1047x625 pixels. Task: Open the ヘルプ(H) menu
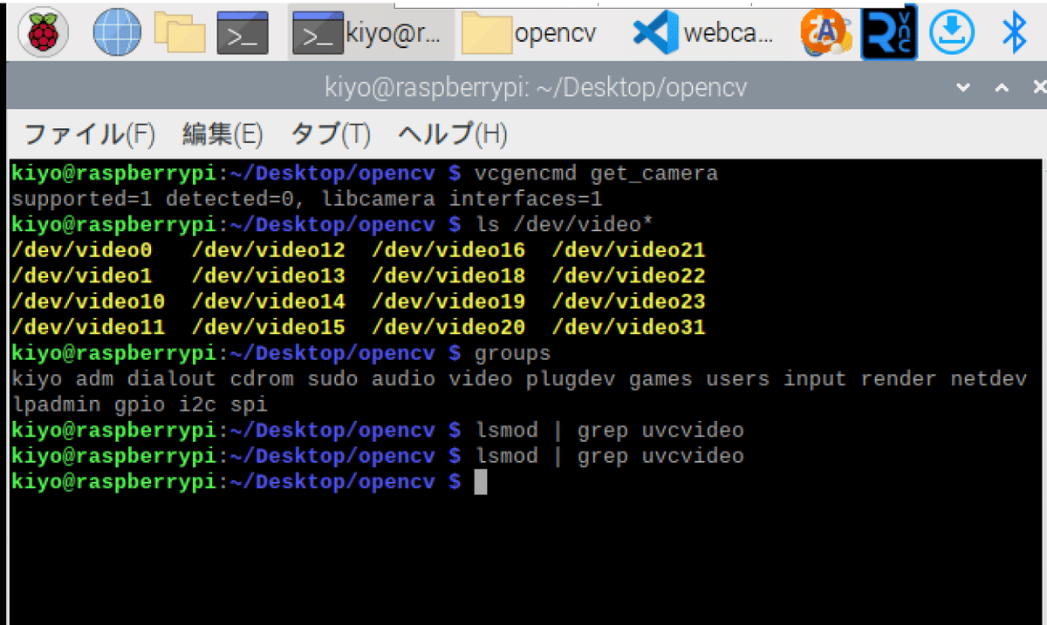(x=452, y=133)
